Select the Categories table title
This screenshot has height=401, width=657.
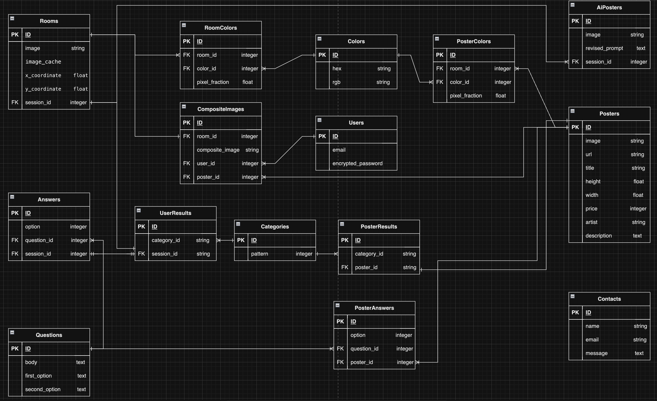(275, 227)
